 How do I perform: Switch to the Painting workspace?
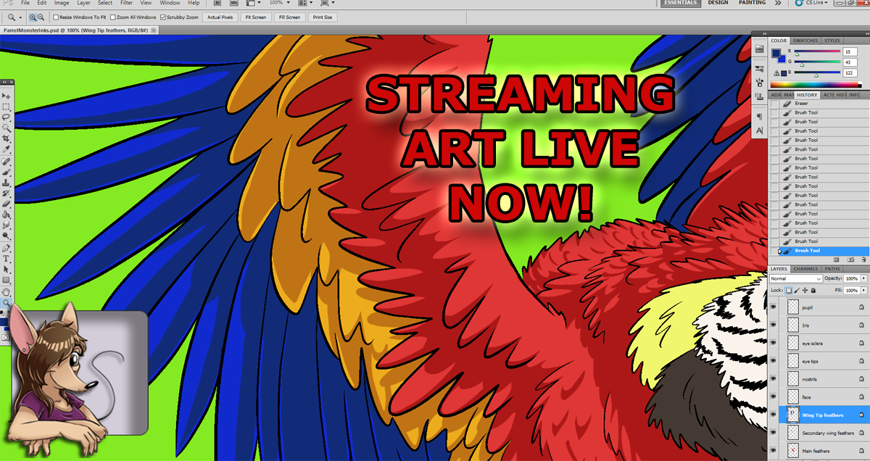point(752,3)
